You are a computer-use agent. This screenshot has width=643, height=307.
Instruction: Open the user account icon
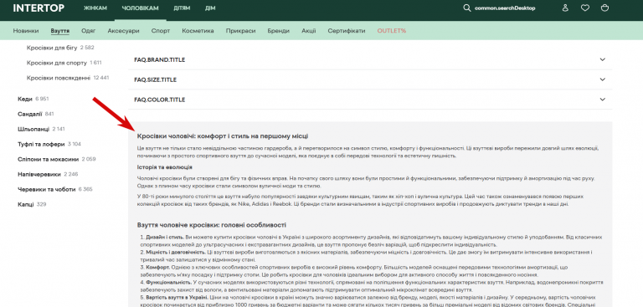tap(565, 8)
